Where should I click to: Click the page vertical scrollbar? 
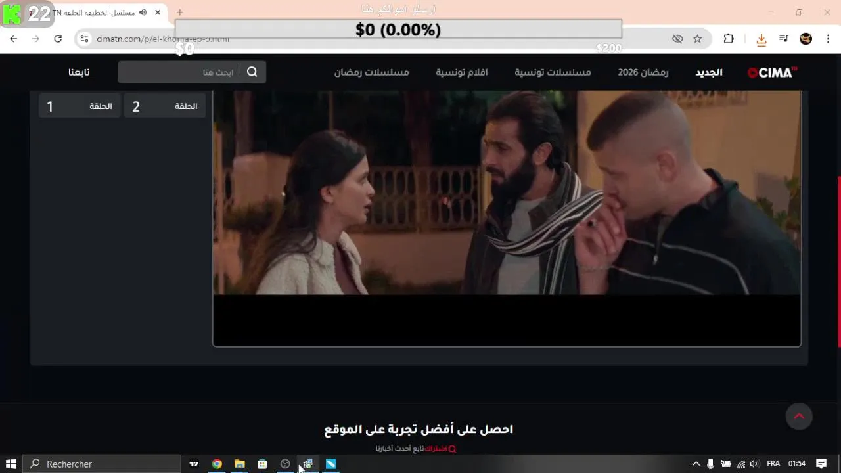[x=838, y=261]
